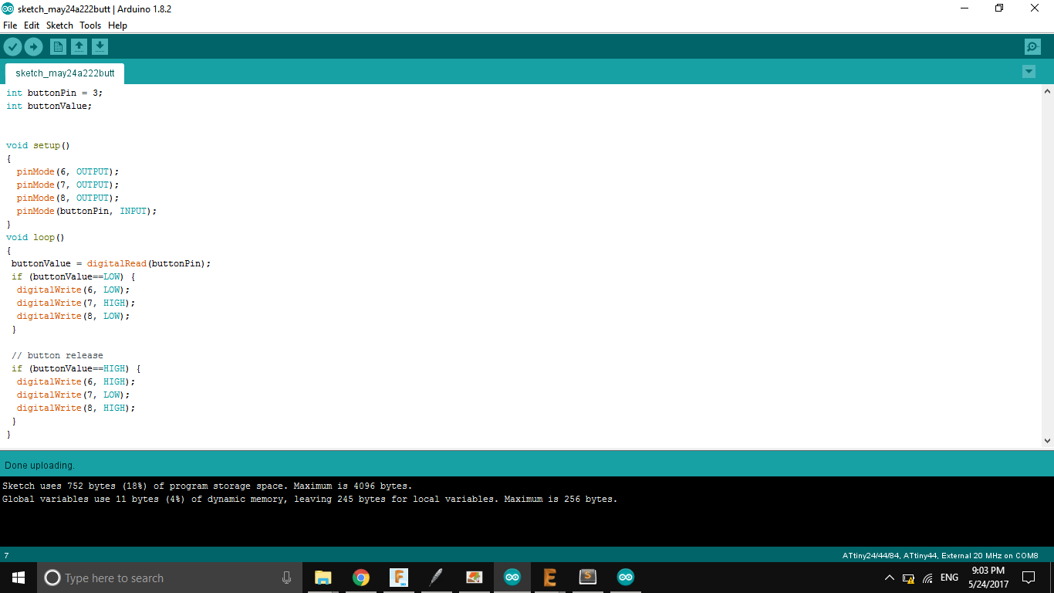Screen dimensions: 1054x593
Task: Click the battery status tray icon
Action: click(x=908, y=578)
